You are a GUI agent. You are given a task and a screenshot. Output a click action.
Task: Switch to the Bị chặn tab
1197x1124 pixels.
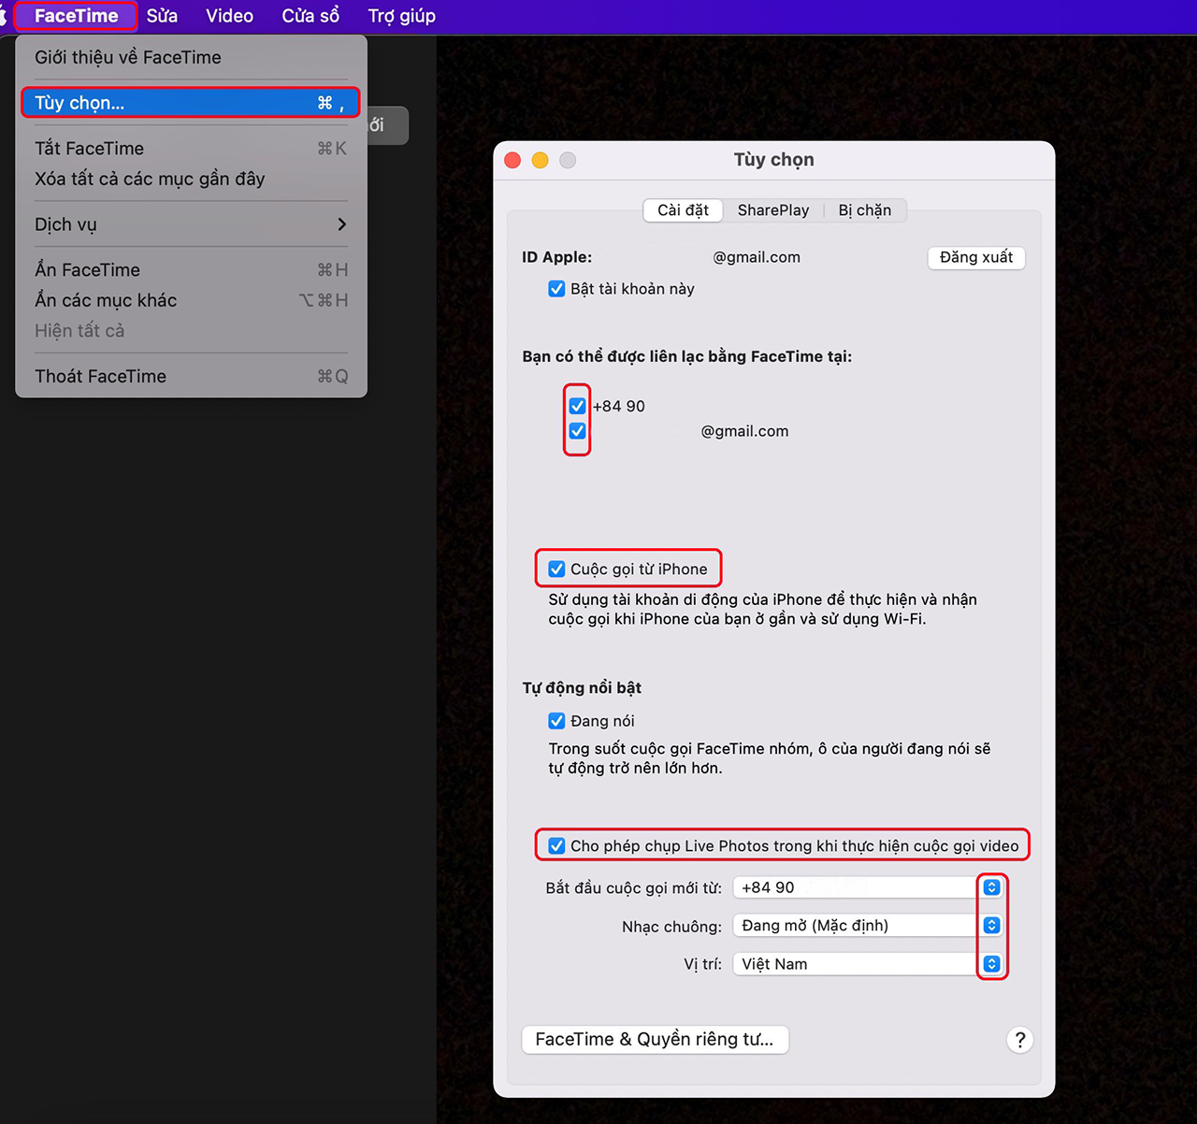click(864, 210)
